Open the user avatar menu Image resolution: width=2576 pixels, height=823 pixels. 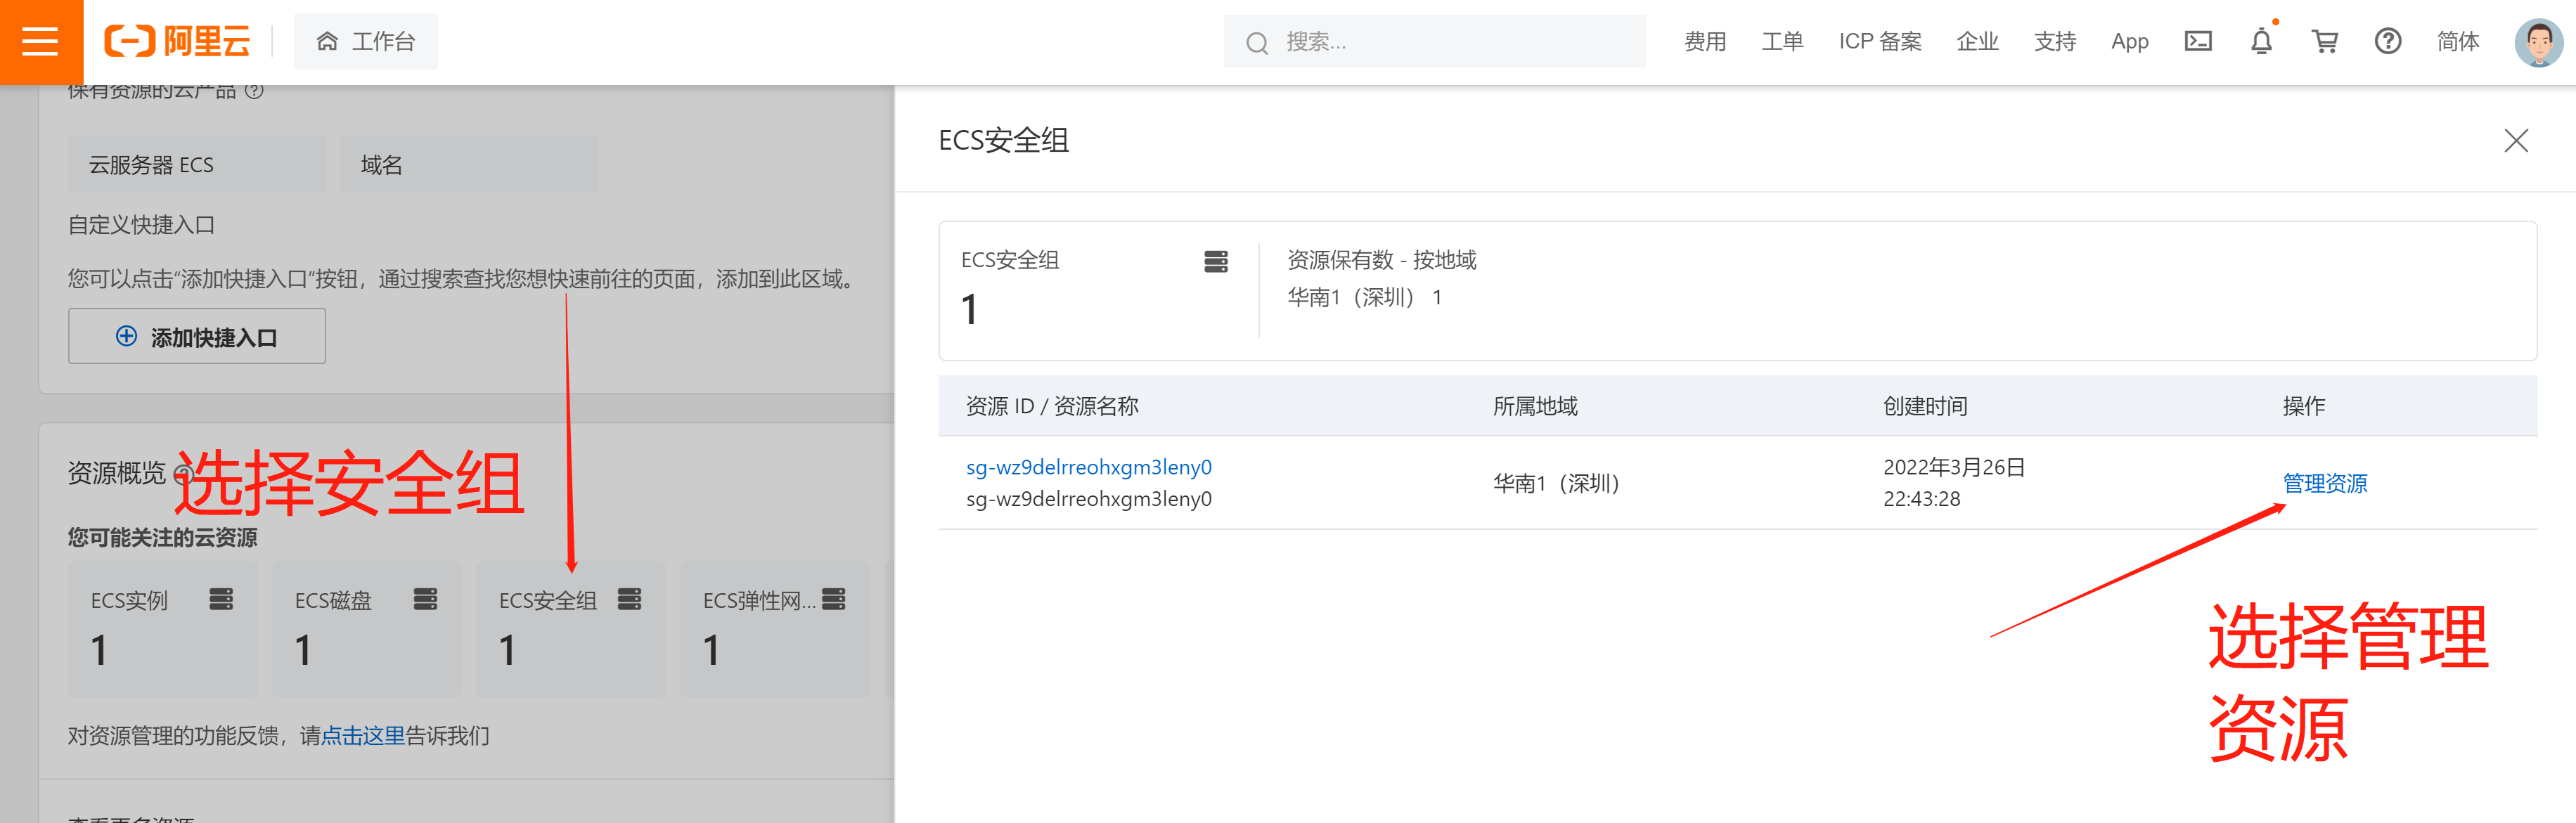click(2537, 42)
